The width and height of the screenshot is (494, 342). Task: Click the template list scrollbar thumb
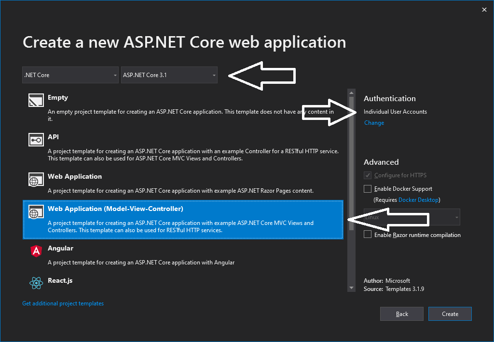pos(351,164)
